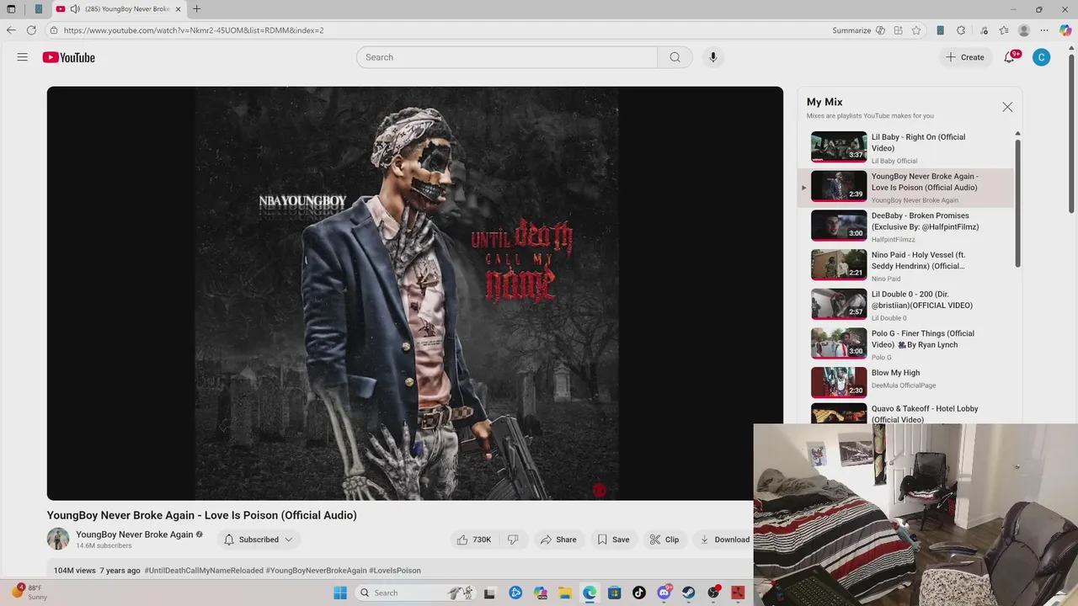The height and width of the screenshot is (606, 1078).
Task: Launch Copilot from the Edge toolbar
Action: coord(1065,30)
